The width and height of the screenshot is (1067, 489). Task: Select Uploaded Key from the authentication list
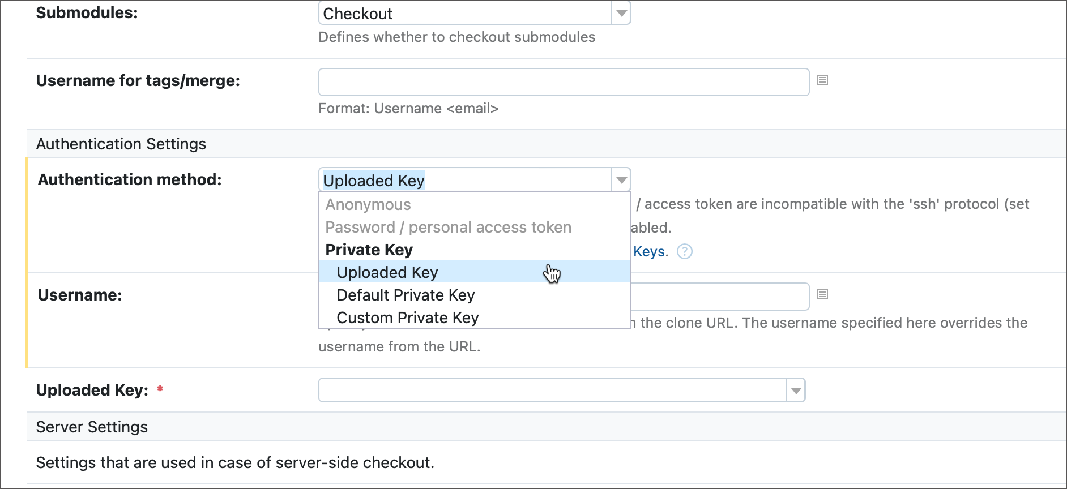pos(387,272)
